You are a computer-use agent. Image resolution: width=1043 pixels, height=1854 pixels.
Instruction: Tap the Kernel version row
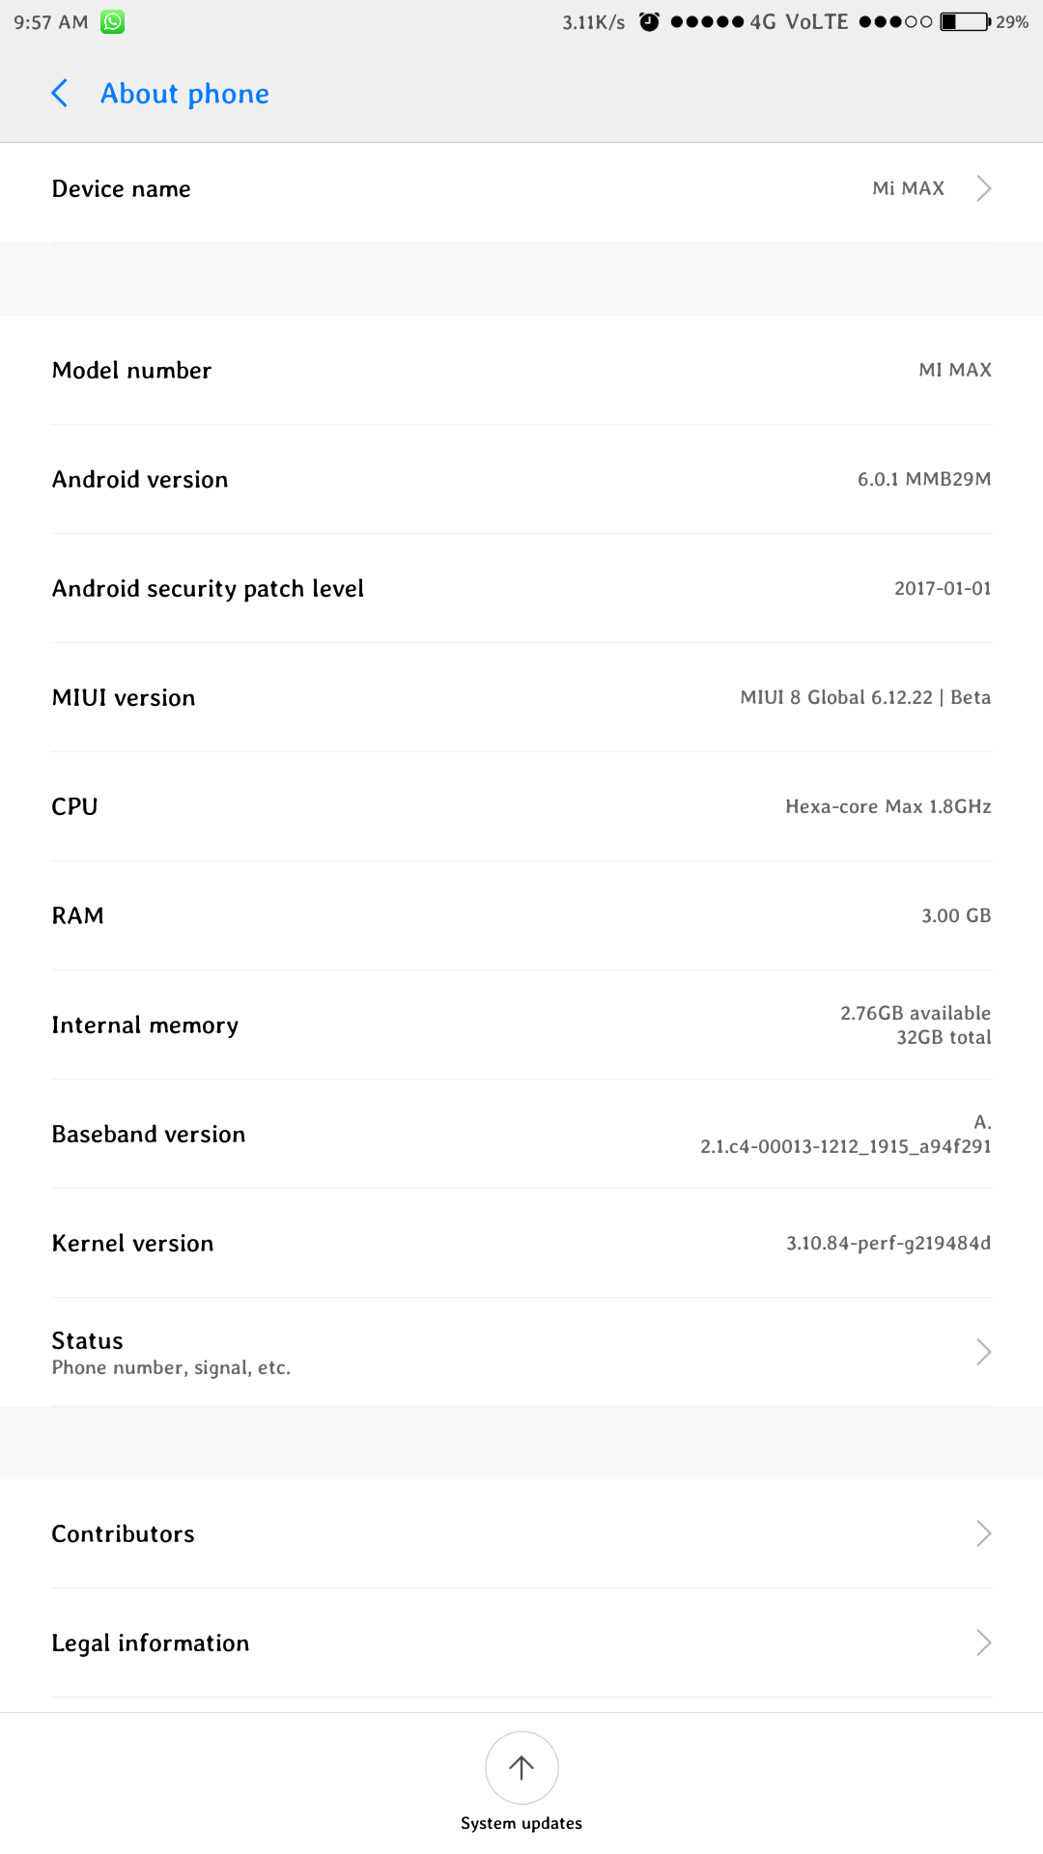(521, 1243)
